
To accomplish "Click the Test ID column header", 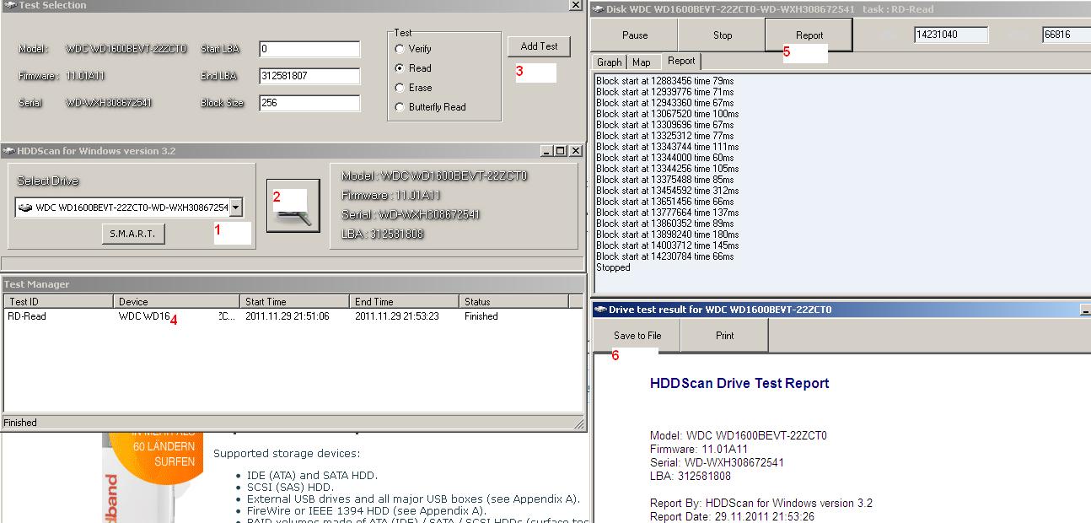I will (58, 301).
